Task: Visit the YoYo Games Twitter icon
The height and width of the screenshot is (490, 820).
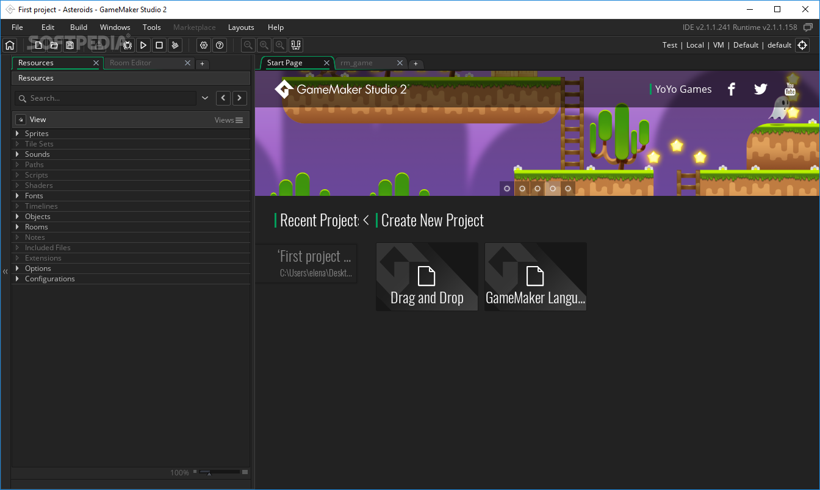Action: pyautogui.click(x=760, y=89)
